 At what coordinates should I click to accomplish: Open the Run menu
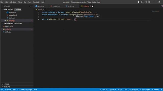pyautogui.click(x=29, y=2)
